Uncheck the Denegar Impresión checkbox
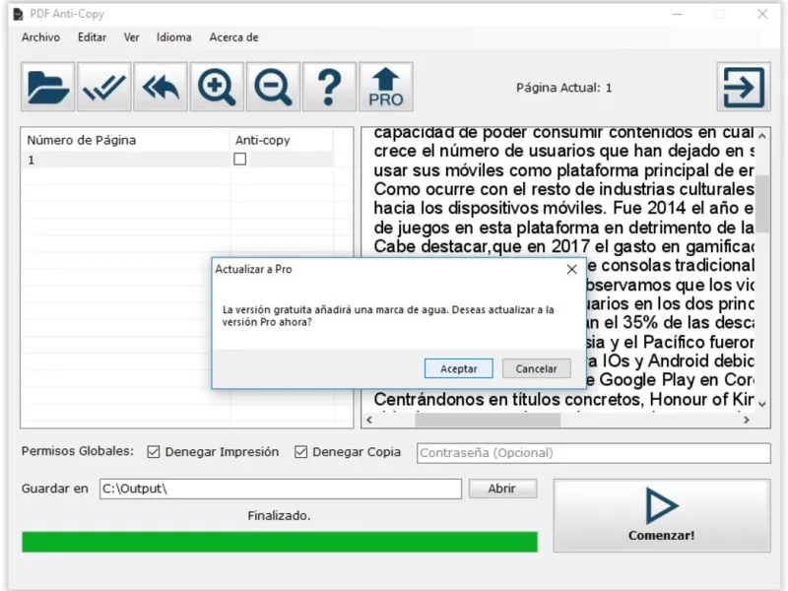Screen dimensions: 788x591 [154, 452]
